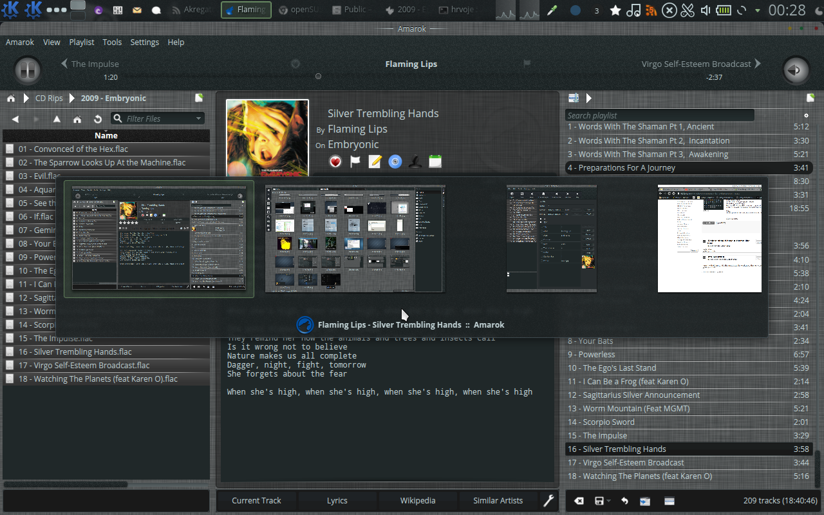Image resolution: width=824 pixels, height=515 pixels.
Task: Click the save playlist disk icon
Action: (599, 501)
